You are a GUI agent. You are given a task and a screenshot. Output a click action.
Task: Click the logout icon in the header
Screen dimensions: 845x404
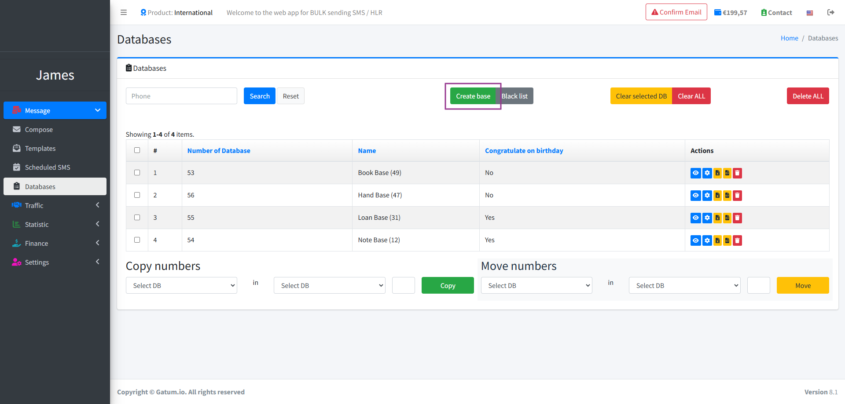coord(831,12)
